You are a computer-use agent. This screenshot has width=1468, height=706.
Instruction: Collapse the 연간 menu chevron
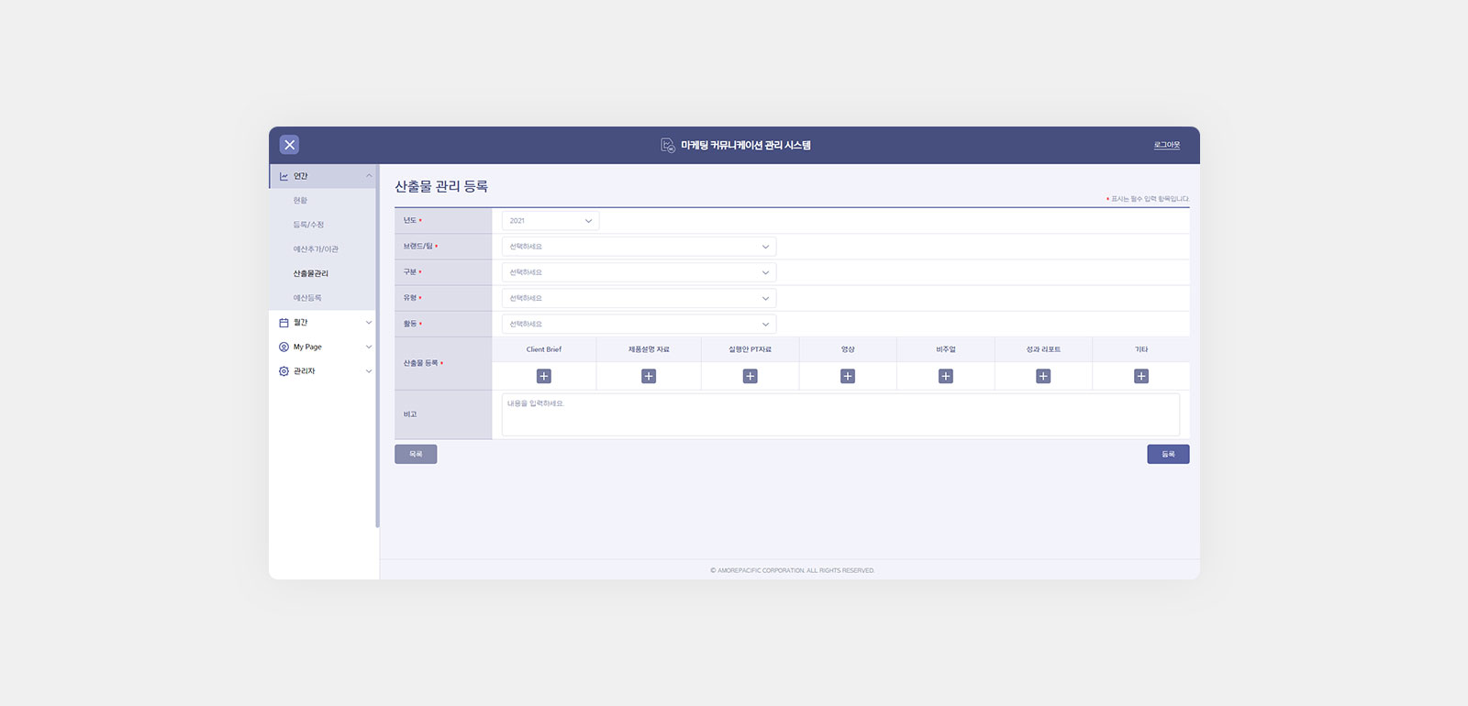[x=369, y=176]
